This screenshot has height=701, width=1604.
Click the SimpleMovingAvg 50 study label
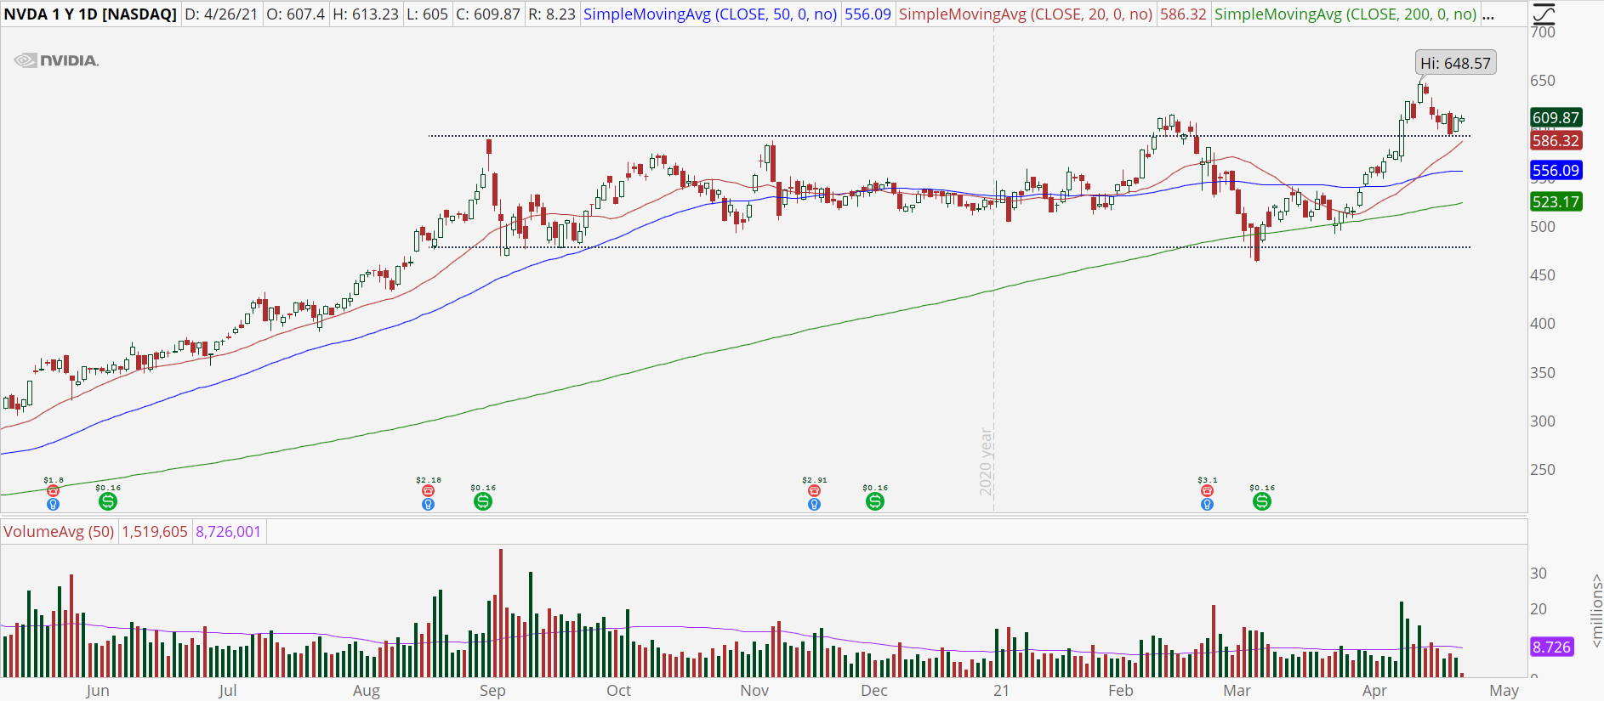[x=710, y=14]
